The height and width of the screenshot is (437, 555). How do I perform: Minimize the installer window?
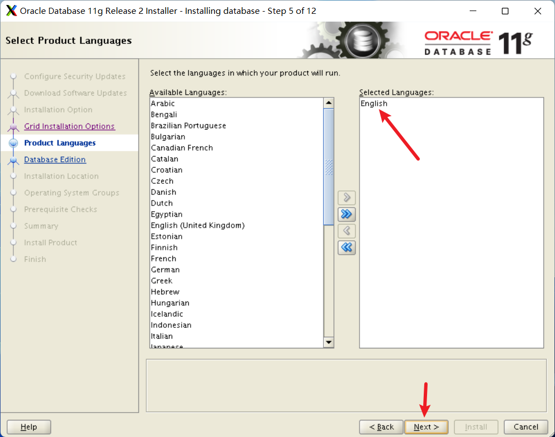pyautogui.click(x=473, y=11)
